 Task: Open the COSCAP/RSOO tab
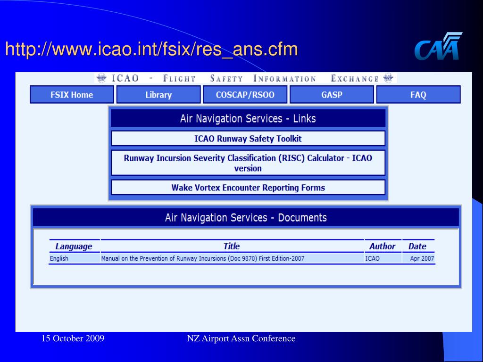tap(245, 94)
